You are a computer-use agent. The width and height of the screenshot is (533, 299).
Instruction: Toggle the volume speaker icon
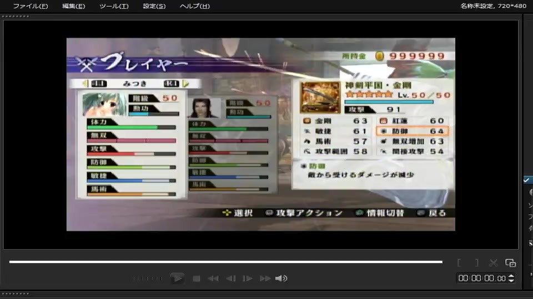[281, 279]
